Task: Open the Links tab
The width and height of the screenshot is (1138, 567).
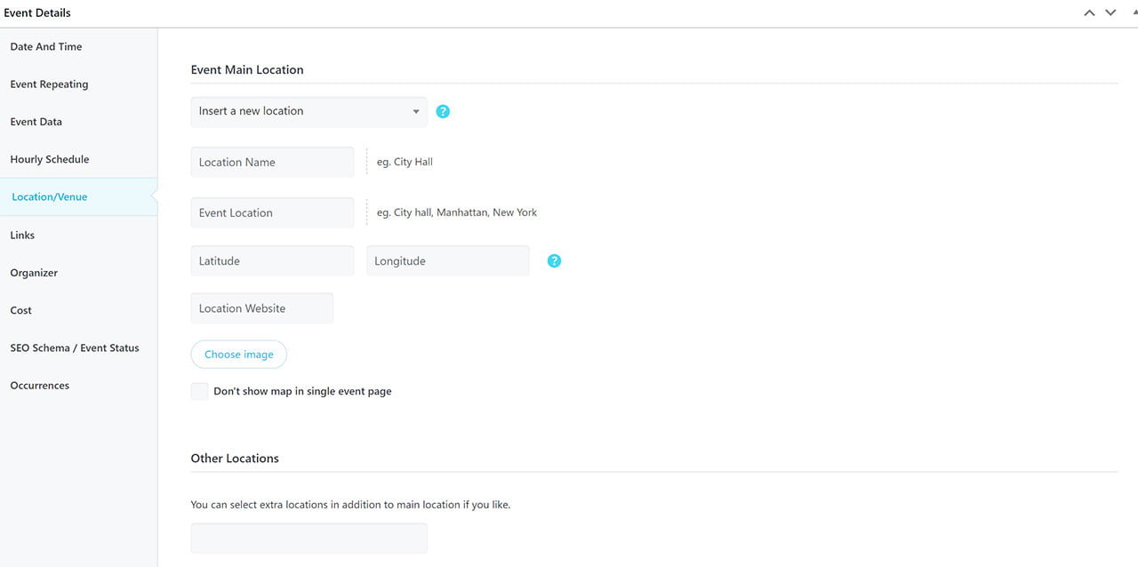Action: click(x=23, y=236)
